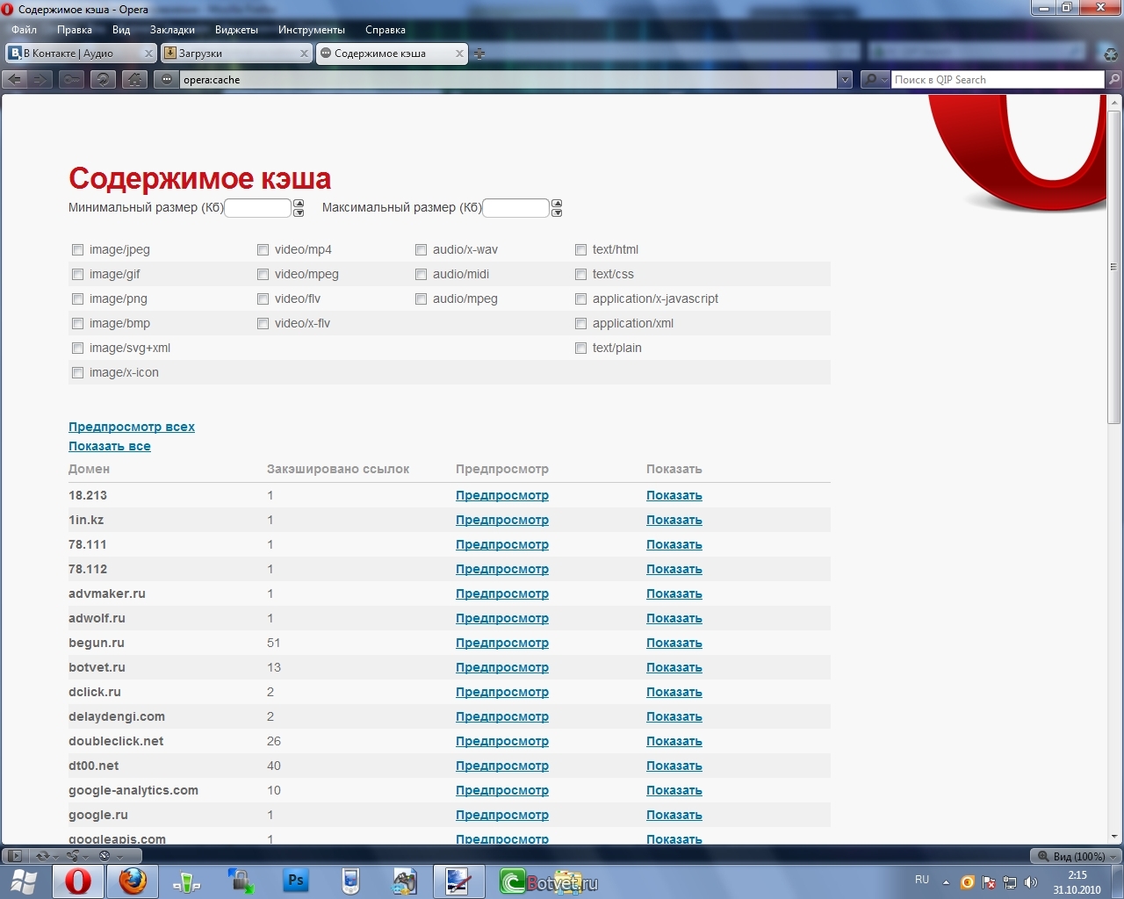
Task: Decrease maximum size with down stepper
Action: (x=557, y=212)
